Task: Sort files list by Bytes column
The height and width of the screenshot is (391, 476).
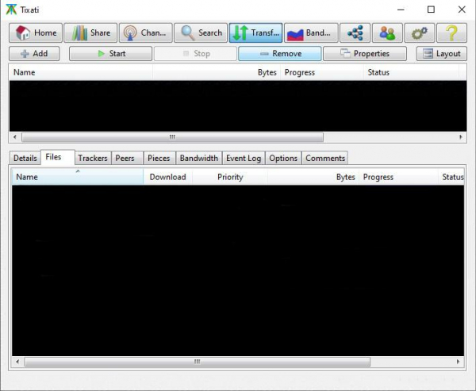Action: (x=313, y=177)
